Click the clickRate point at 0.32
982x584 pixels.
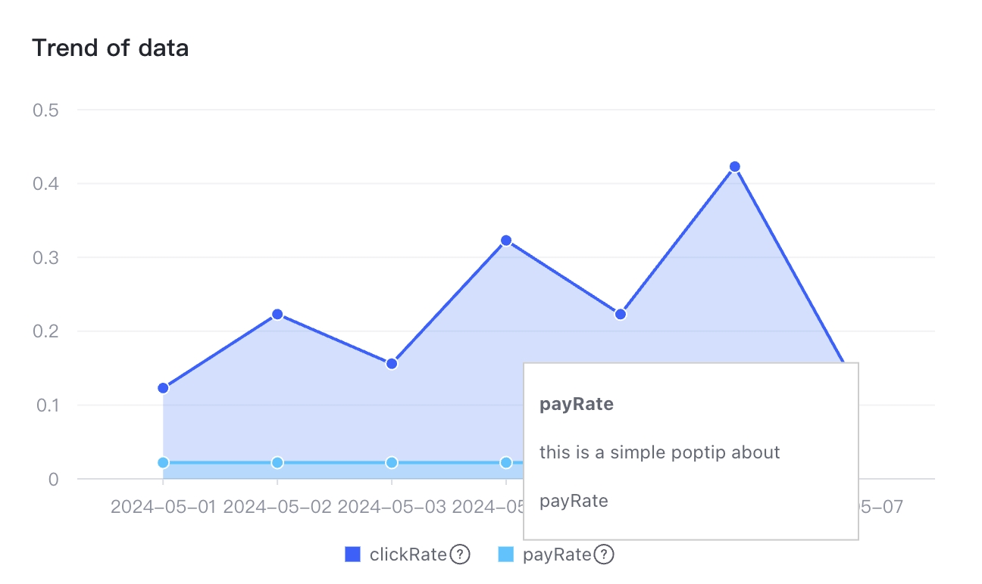coord(506,241)
